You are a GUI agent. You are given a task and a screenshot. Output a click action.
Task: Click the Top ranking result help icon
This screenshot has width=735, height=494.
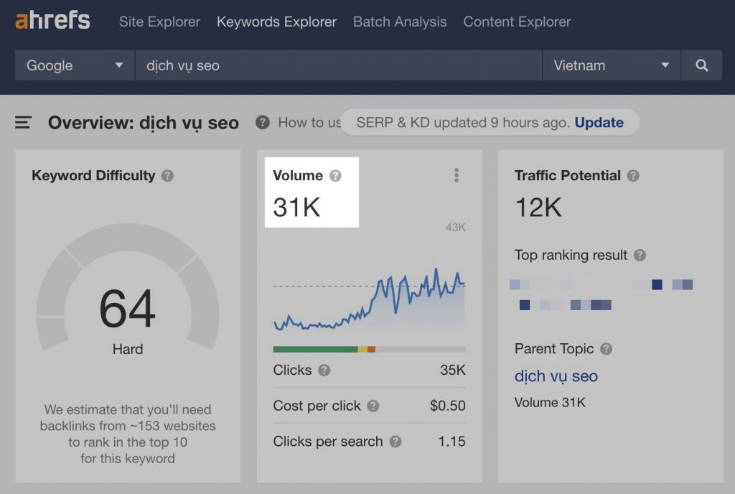[x=640, y=255]
